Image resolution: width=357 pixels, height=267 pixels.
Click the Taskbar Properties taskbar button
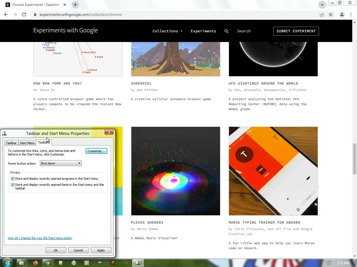138,263
